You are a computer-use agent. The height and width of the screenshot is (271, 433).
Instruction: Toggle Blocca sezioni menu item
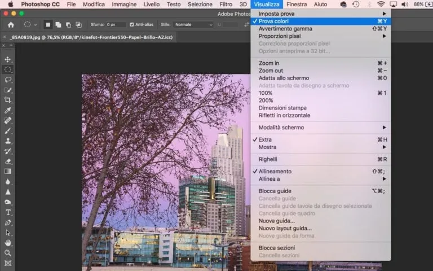[321, 248]
